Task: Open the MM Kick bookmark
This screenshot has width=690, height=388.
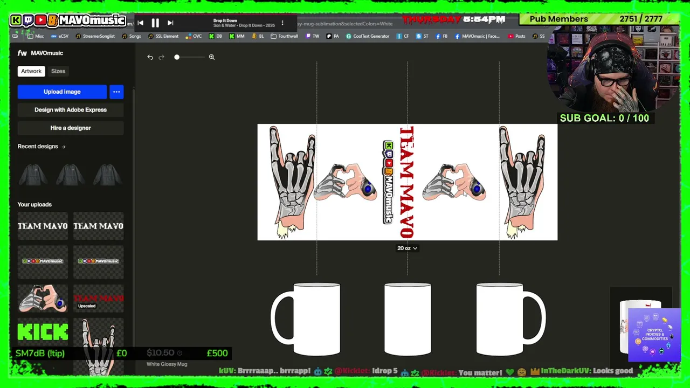Action: point(237,36)
